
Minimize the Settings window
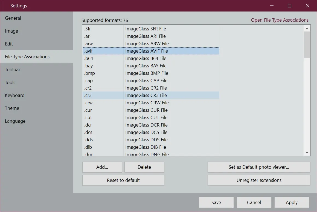(x=272, y=6)
